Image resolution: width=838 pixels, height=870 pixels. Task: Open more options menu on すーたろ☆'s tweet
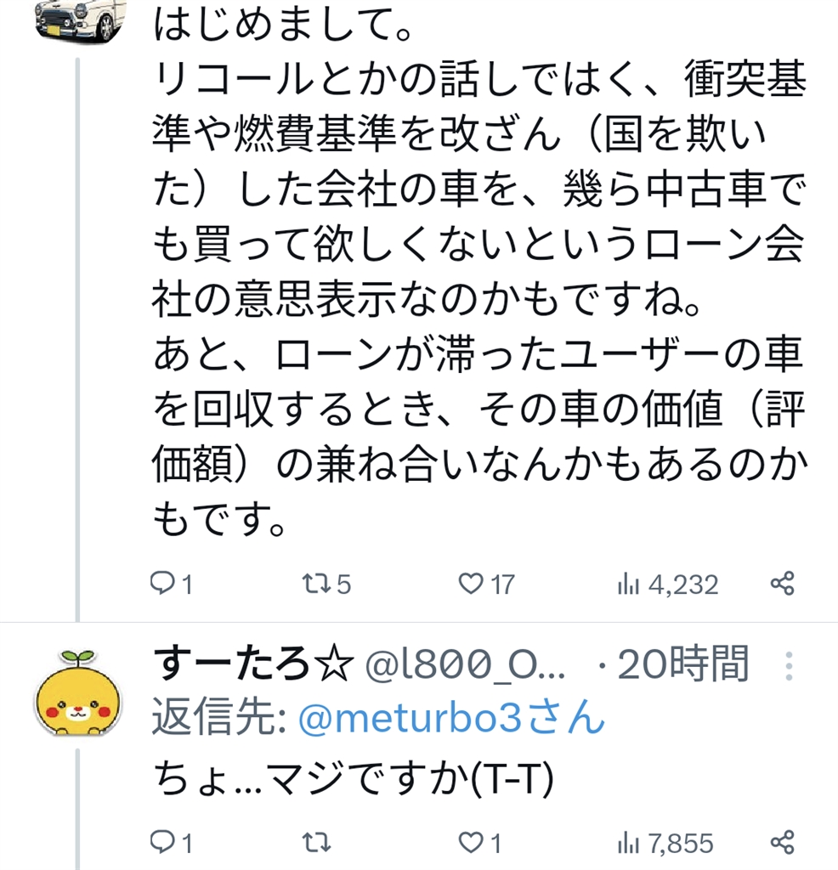coord(790,666)
